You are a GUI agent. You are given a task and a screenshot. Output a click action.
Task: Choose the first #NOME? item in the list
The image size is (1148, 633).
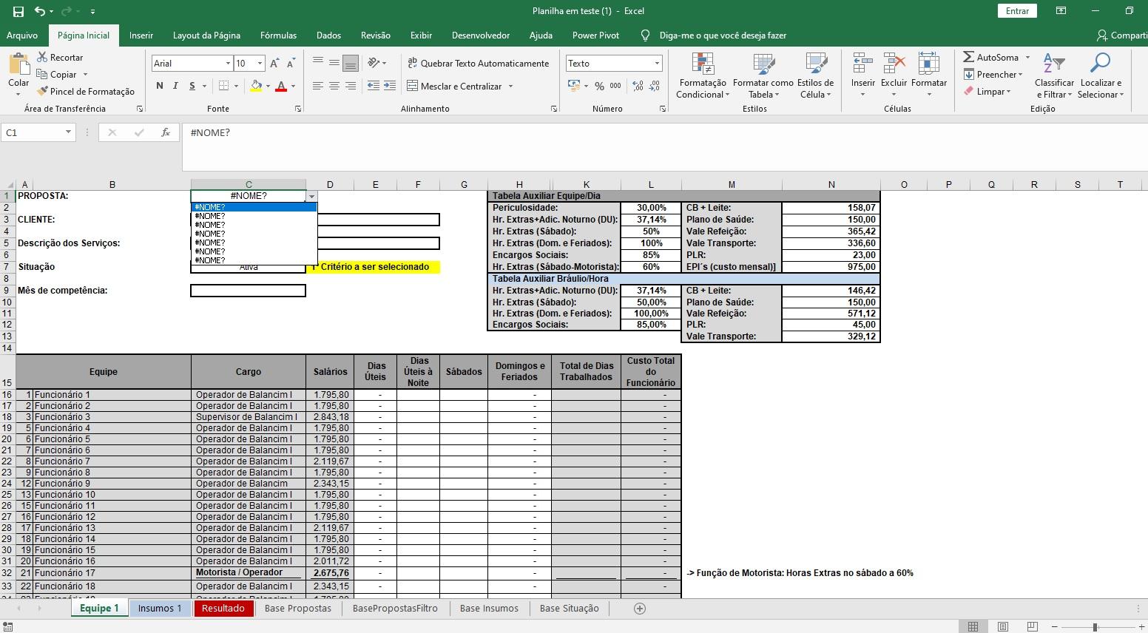[254, 207]
